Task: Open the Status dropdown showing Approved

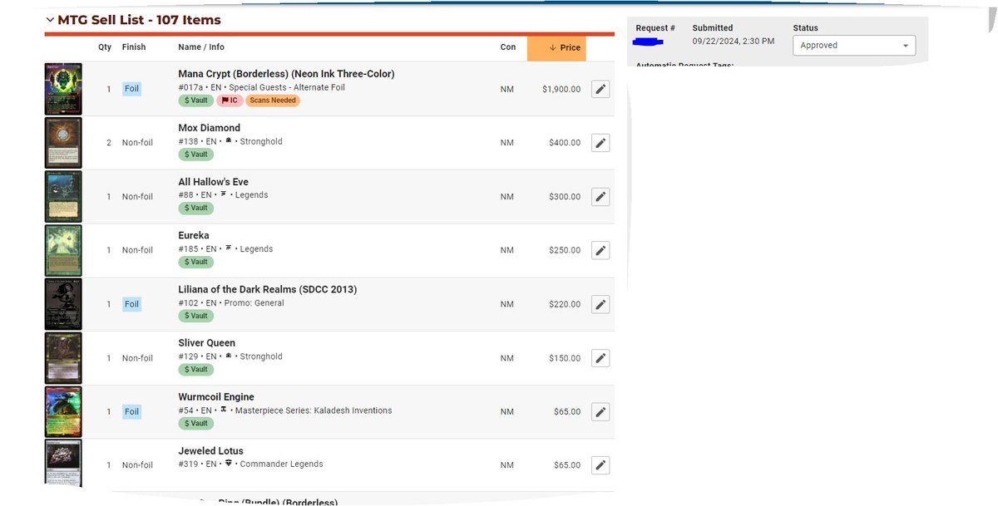Action: (854, 46)
